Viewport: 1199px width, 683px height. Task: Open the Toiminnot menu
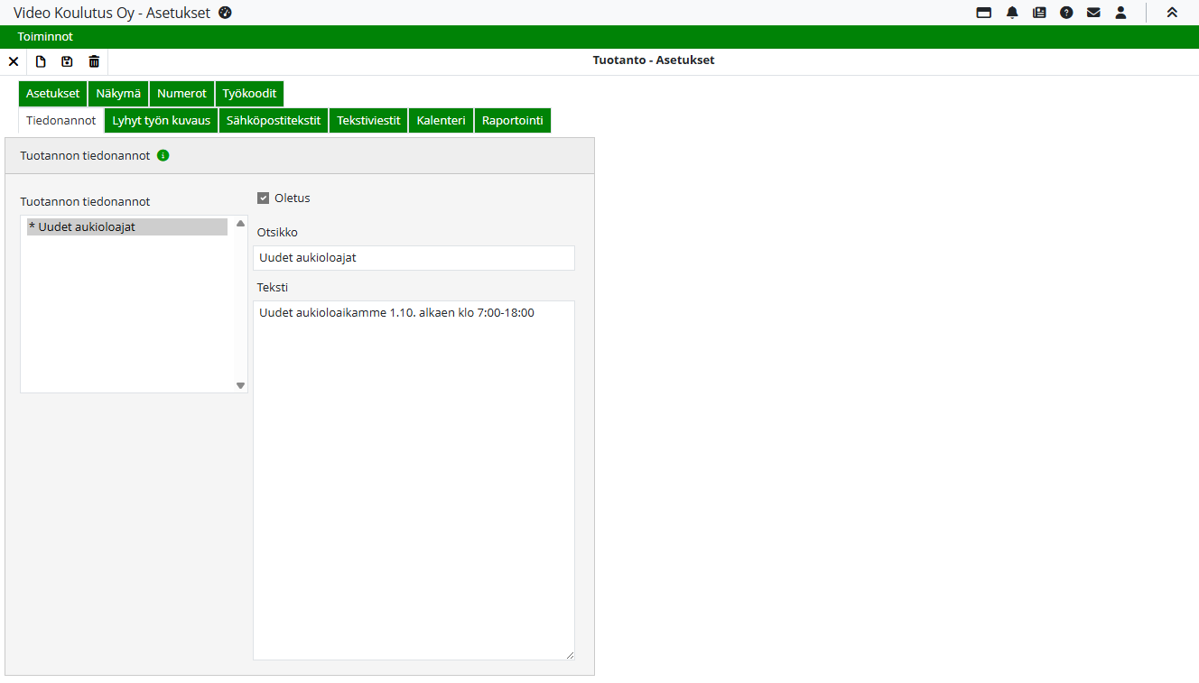[45, 37]
